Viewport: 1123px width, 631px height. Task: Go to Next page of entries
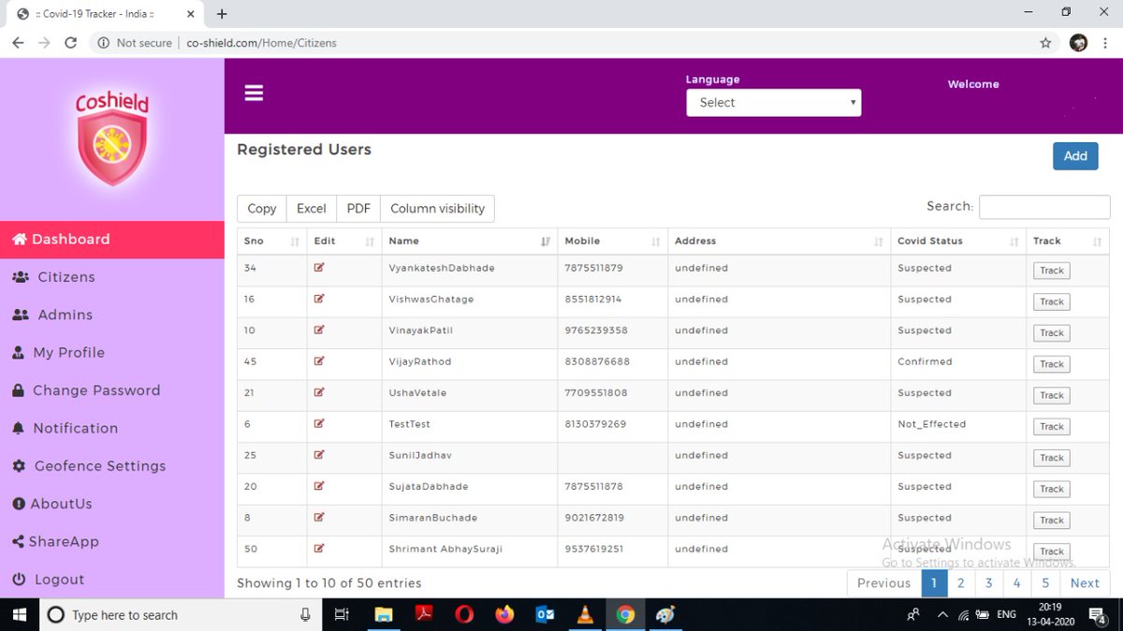1085,583
